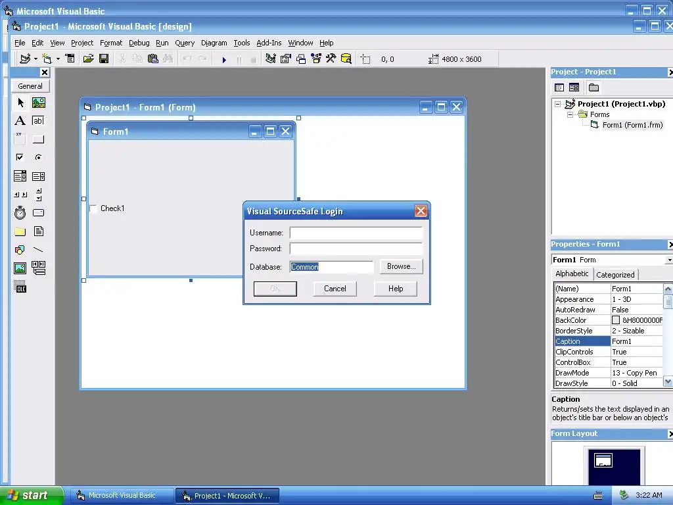
Task: Collapse the Project1 (Project1.vbp) tree node
Action: 557,104
